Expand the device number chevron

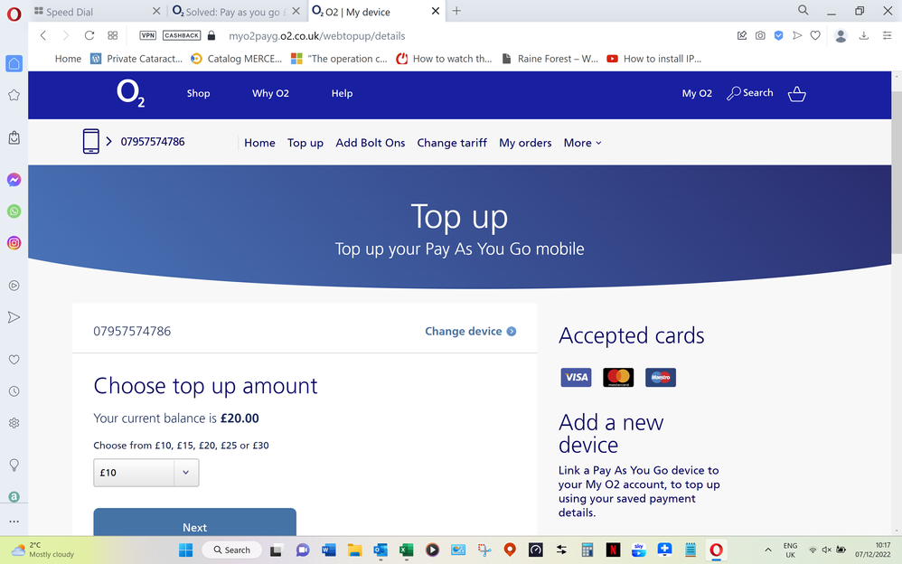tap(109, 141)
